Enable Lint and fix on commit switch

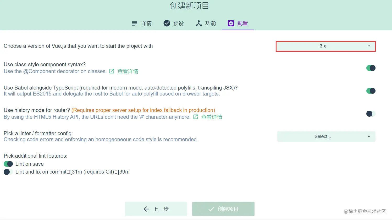coord(8,172)
